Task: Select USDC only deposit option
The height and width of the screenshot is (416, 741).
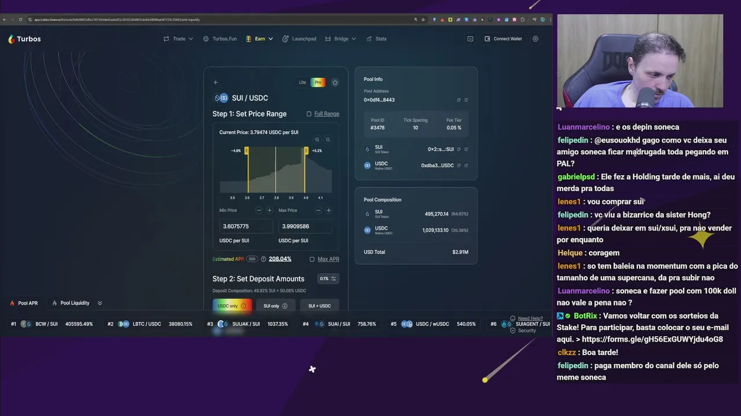Action: point(232,306)
